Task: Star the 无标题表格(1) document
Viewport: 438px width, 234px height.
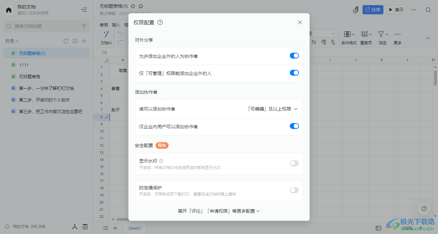Action: click(x=133, y=6)
